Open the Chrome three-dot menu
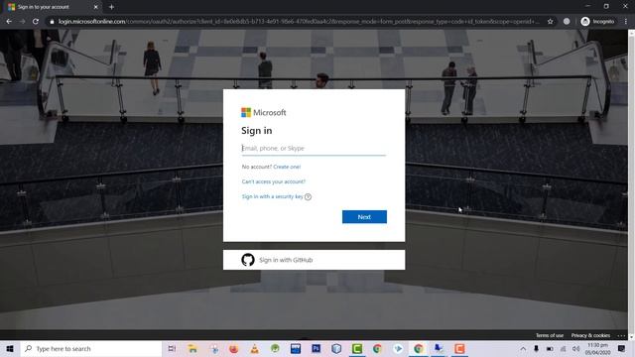The width and height of the screenshot is (635, 357). pos(626,22)
